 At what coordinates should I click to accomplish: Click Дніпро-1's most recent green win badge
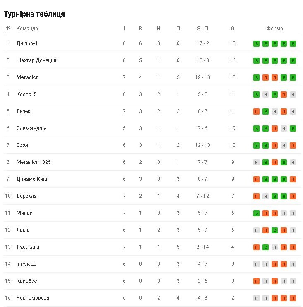tap(293, 43)
